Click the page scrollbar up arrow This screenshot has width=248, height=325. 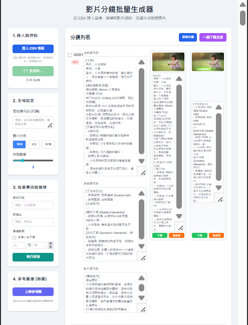tap(243, 5)
